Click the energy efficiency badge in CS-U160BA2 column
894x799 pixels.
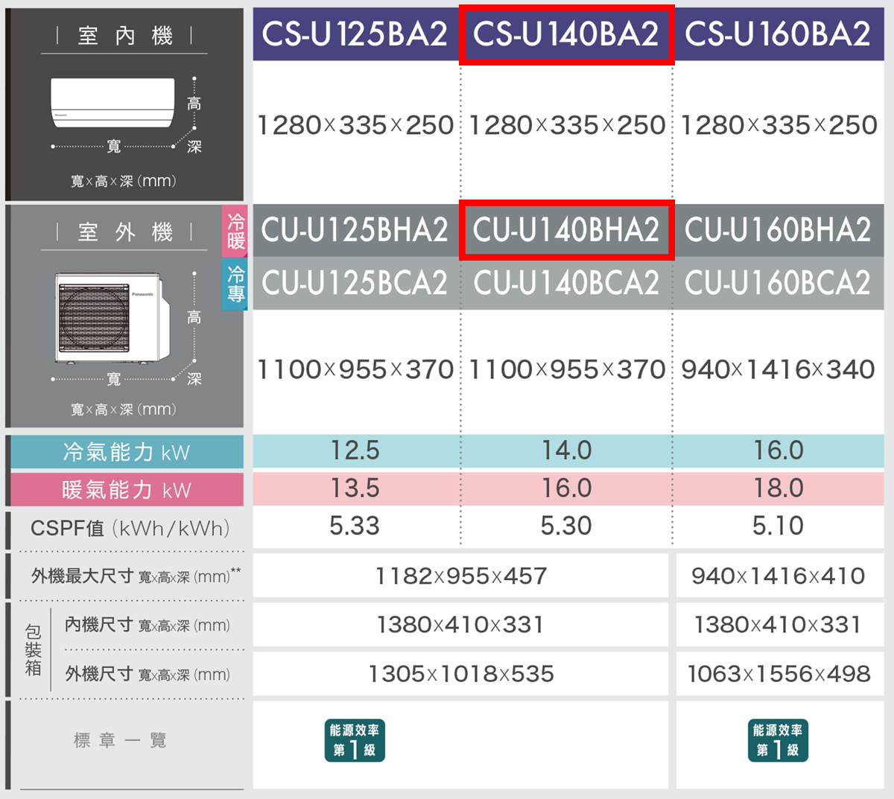778,740
